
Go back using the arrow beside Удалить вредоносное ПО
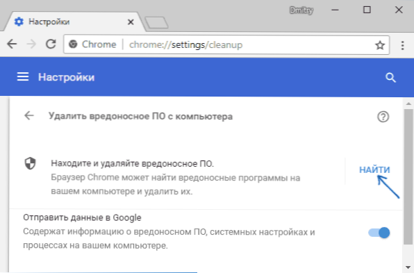[x=29, y=115]
